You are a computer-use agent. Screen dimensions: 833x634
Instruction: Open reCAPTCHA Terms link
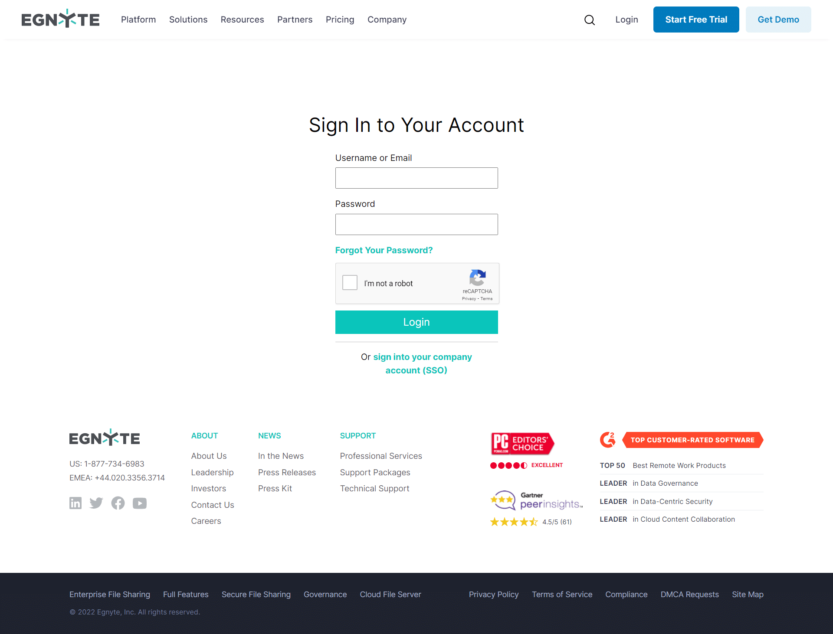coord(486,299)
